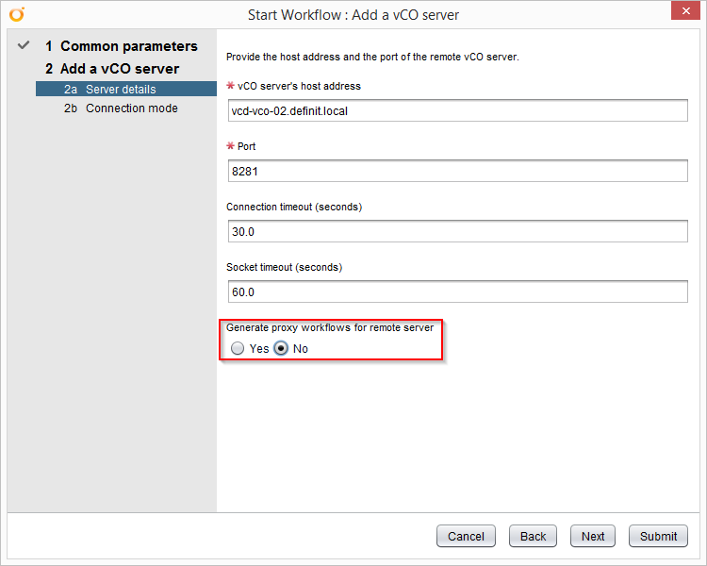
Task: Select No for generate proxy workflows
Action: [281, 348]
